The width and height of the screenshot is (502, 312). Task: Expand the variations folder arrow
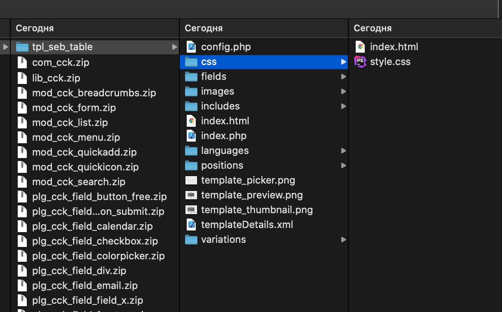343,240
